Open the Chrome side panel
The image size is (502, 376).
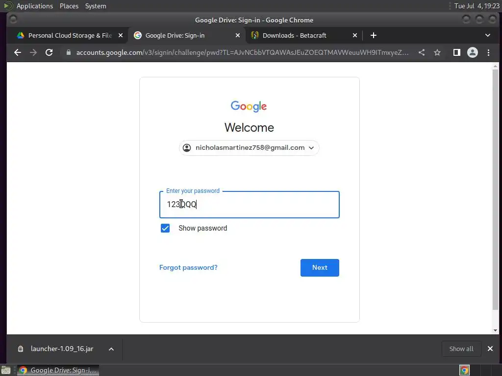coord(457,52)
